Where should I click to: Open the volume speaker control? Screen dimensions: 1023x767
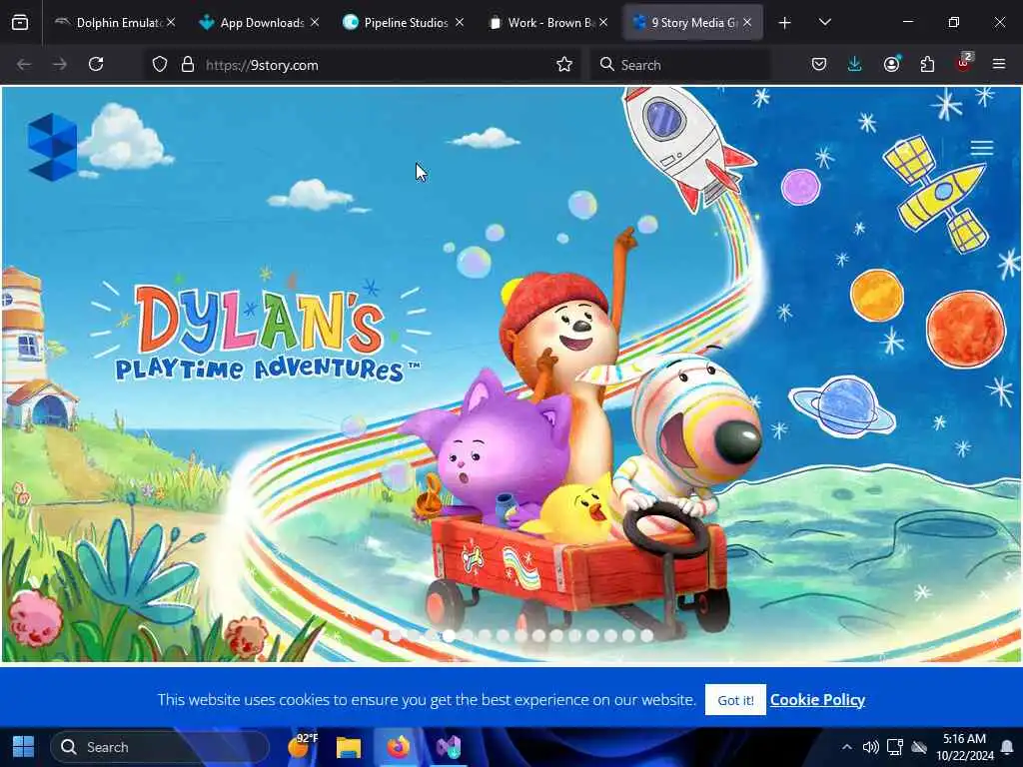point(870,747)
